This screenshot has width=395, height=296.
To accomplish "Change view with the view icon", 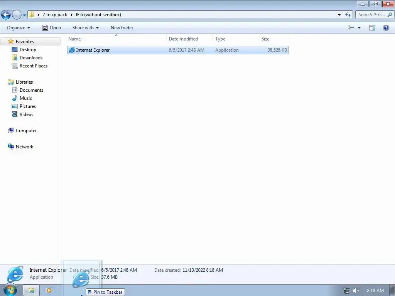I will (x=351, y=28).
